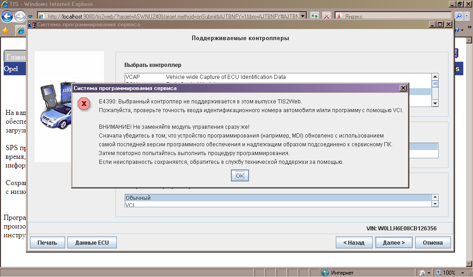Viewport: 473px width, 277px height.
Task: Click the VIN W0LLH6E08CB126356 text
Action: (401, 229)
